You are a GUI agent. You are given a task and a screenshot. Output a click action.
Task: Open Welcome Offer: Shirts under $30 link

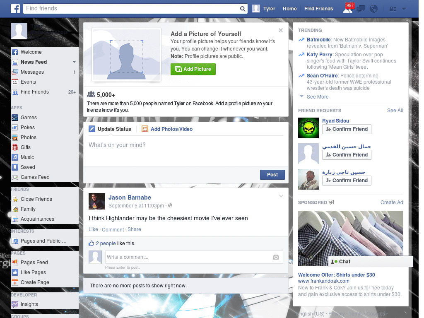[x=336, y=275]
